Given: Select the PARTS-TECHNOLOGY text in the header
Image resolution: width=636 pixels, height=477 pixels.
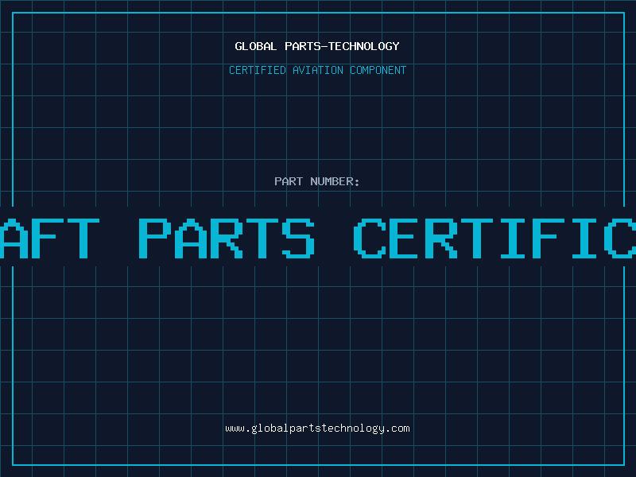Looking at the screenshot, I should point(341,46).
